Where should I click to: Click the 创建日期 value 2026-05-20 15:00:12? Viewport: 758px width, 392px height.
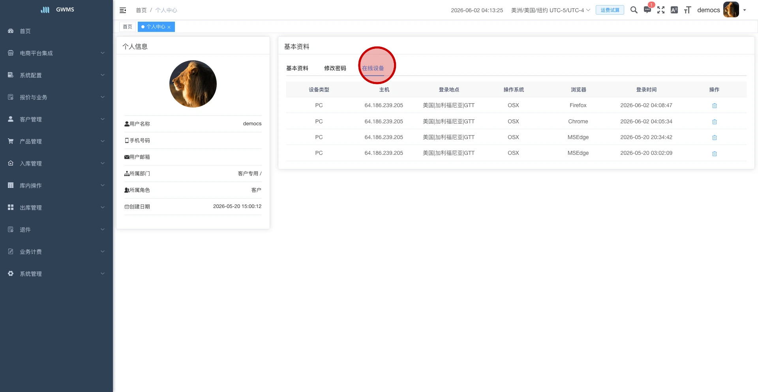[237, 206]
